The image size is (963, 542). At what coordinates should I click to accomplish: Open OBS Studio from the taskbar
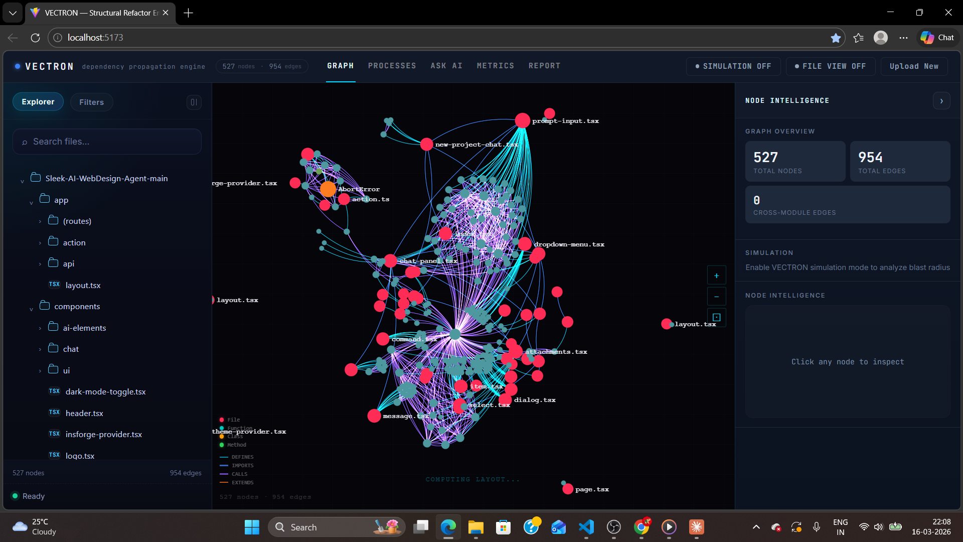click(x=614, y=527)
